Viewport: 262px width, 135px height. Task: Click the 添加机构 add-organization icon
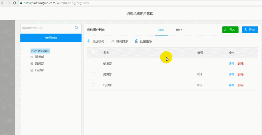[89, 41]
